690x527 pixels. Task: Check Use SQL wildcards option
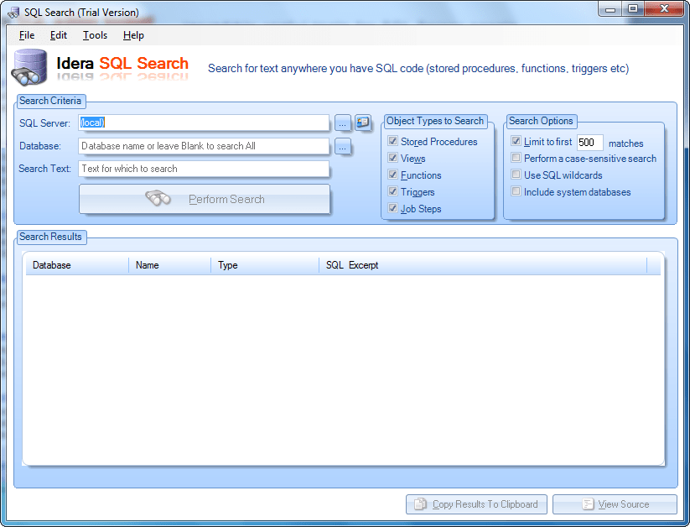pyautogui.click(x=515, y=175)
